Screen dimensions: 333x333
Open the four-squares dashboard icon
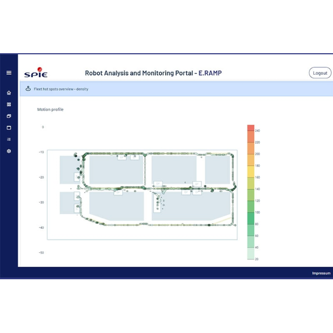[9, 104]
